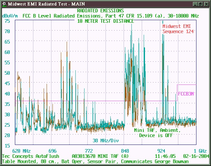Click the 'Device is OFF' annotation text
This screenshot has height=166, width=211.
click(156, 135)
